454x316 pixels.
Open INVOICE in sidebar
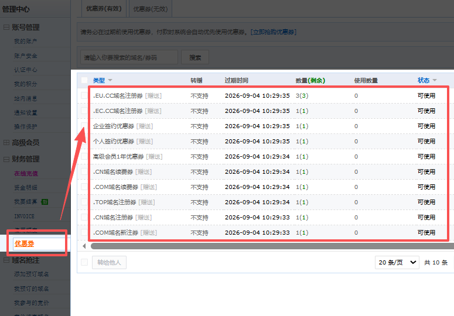coord(25,217)
